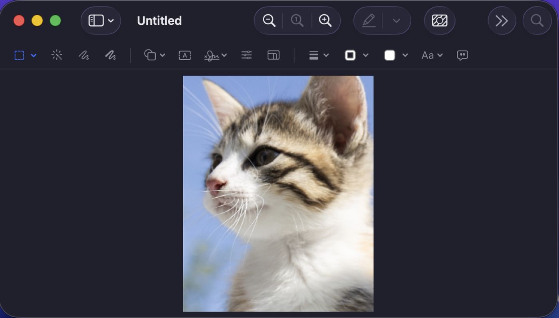This screenshot has width=559, height=318.
Task: Open the sidebar view options chevron
Action: (111, 21)
